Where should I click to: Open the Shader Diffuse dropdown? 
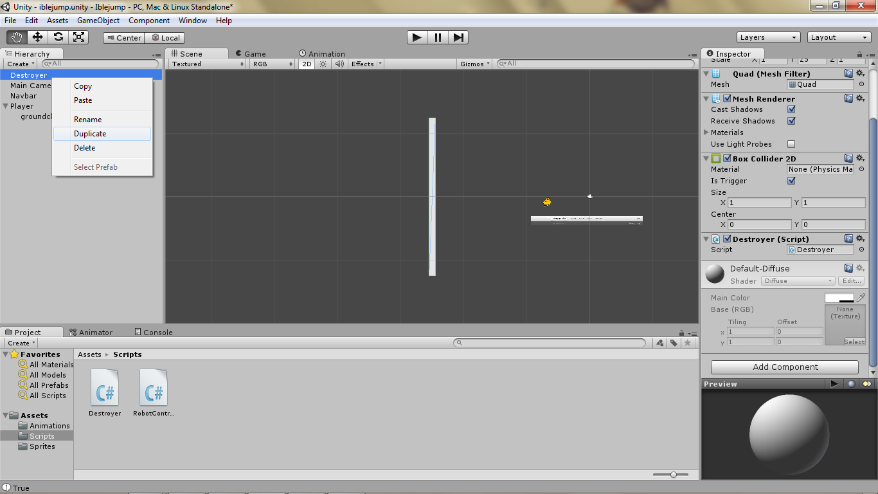(798, 281)
